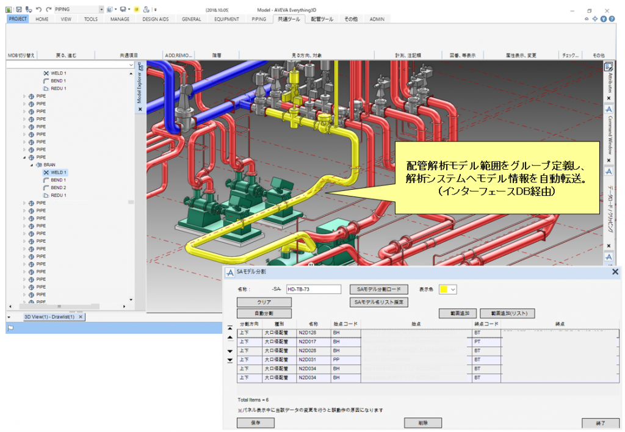Open the dropdown arrow left of 3D View tab
This screenshot has height=432, width=625.
pyautogui.click(x=9, y=317)
